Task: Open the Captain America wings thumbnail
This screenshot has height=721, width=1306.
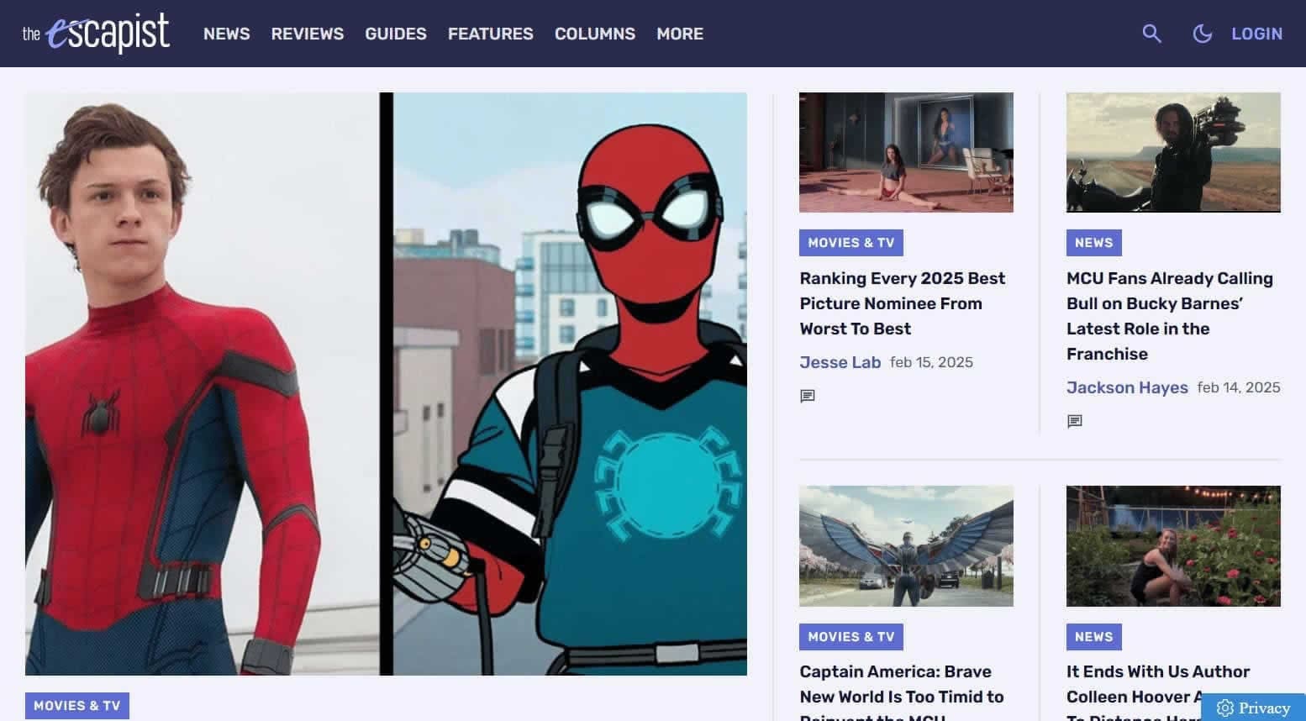Action: [x=905, y=546]
